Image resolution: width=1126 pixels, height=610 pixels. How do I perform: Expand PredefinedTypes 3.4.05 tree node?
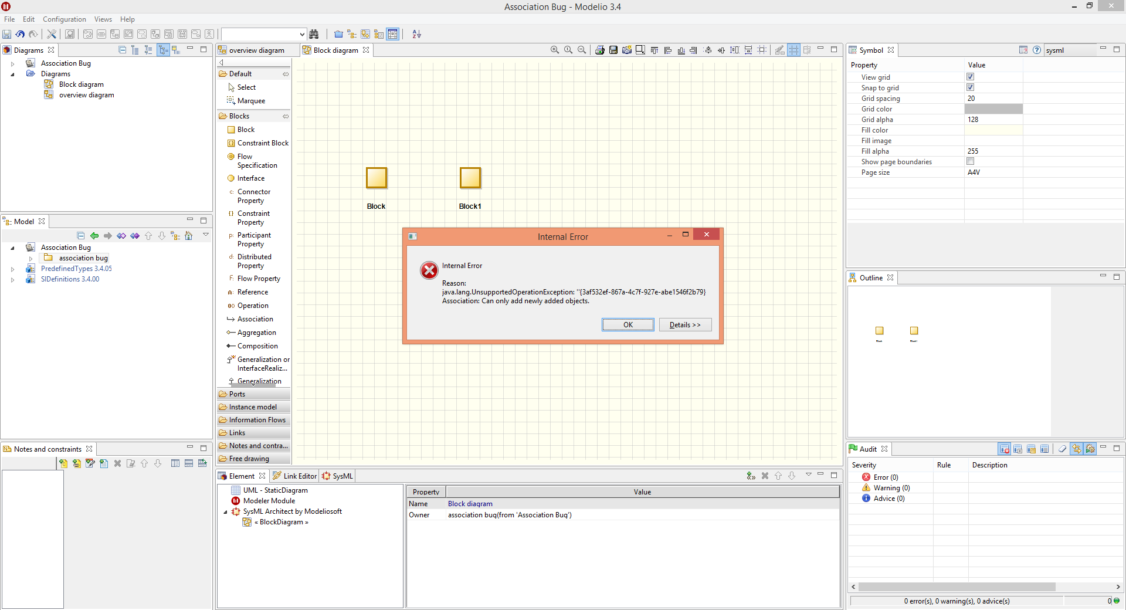(x=12, y=269)
